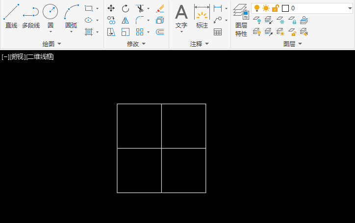
Task: Open the layer list dropdown arrow
Action: [x=350, y=8]
